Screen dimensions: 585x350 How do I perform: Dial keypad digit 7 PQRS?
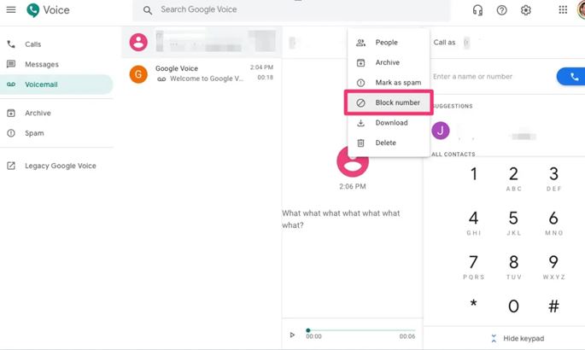click(x=474, y=267)
